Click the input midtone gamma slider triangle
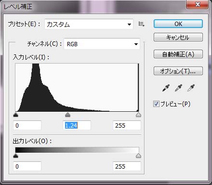Screen dimensions: 212x185 67,115
